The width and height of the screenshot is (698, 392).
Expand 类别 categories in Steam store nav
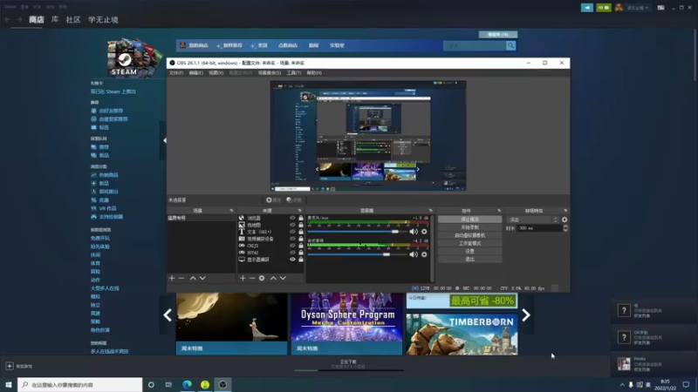tap(259, 45)
